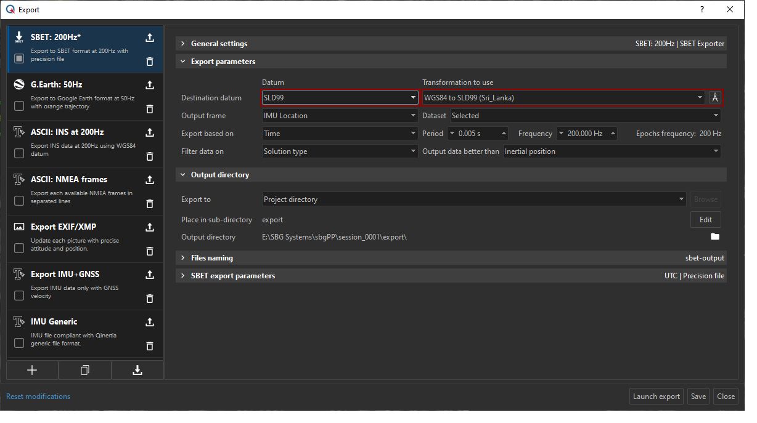Click Reset modifications link
Viewport: 757px width, 423px height.
click(38, 396)
